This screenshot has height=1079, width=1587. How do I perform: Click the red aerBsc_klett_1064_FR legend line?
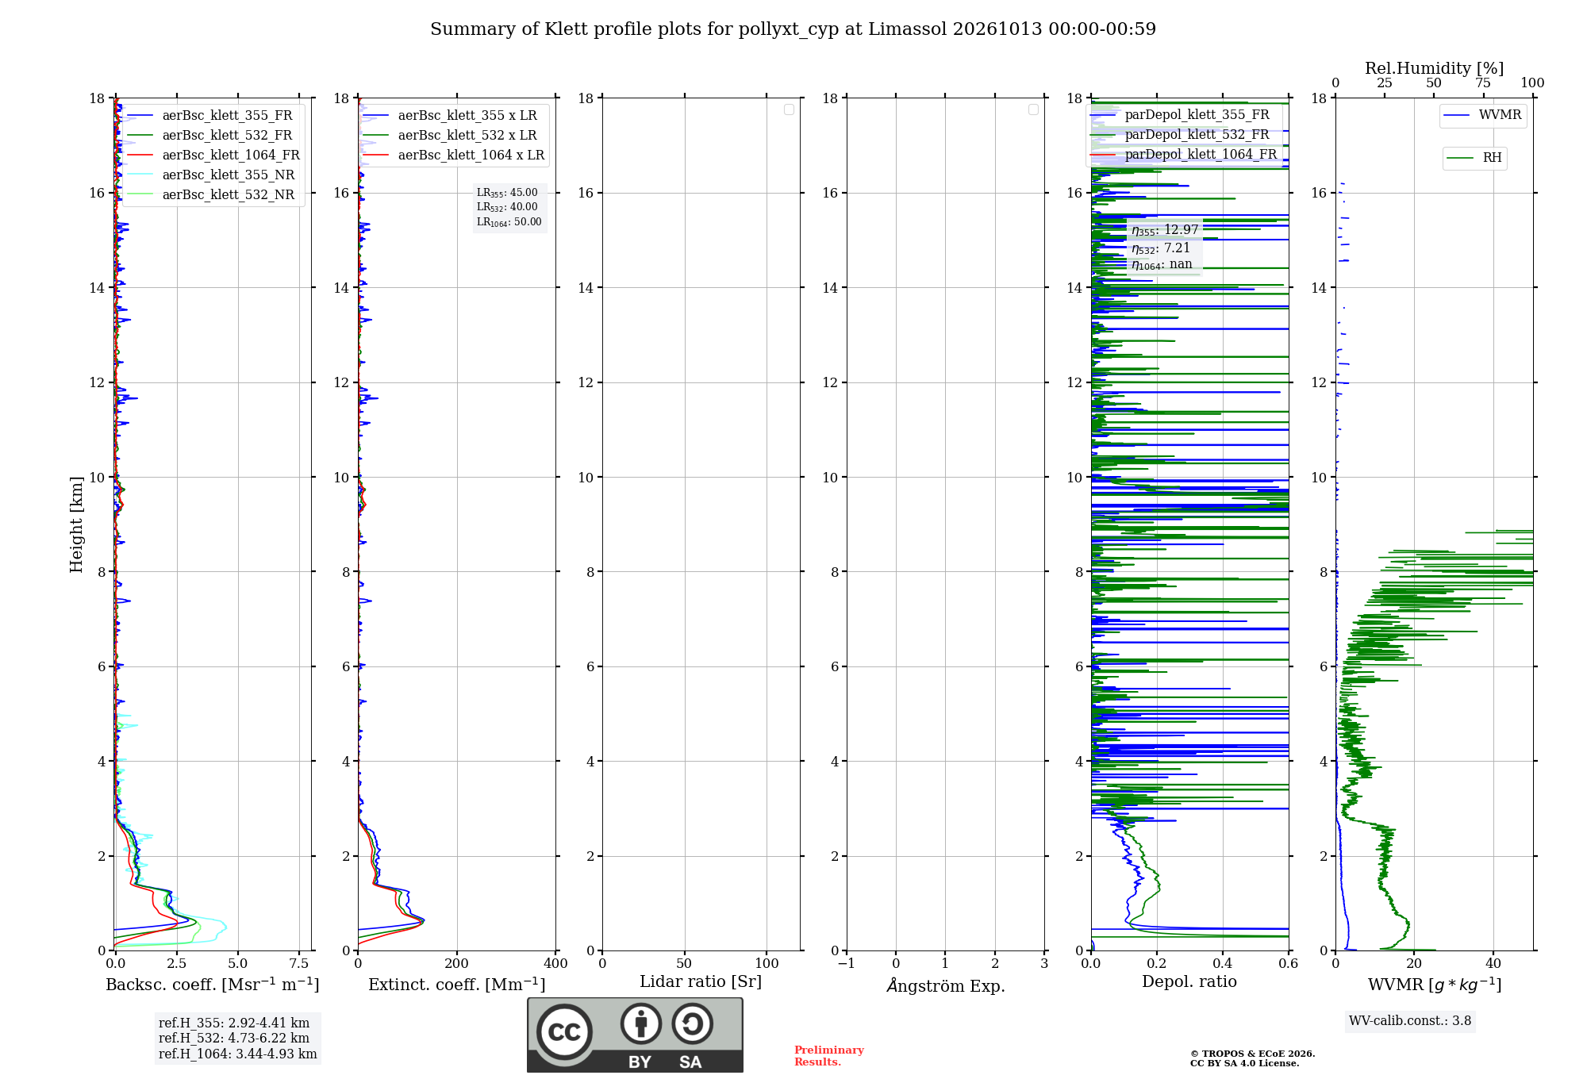pos(140,155)
